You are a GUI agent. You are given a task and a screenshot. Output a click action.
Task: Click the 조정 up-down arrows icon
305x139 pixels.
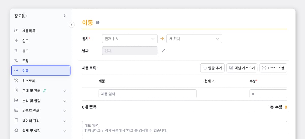tap(16, 61)
